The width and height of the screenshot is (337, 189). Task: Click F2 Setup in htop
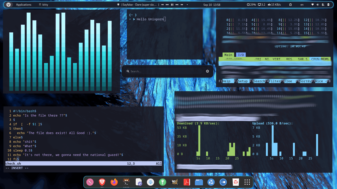242,81
